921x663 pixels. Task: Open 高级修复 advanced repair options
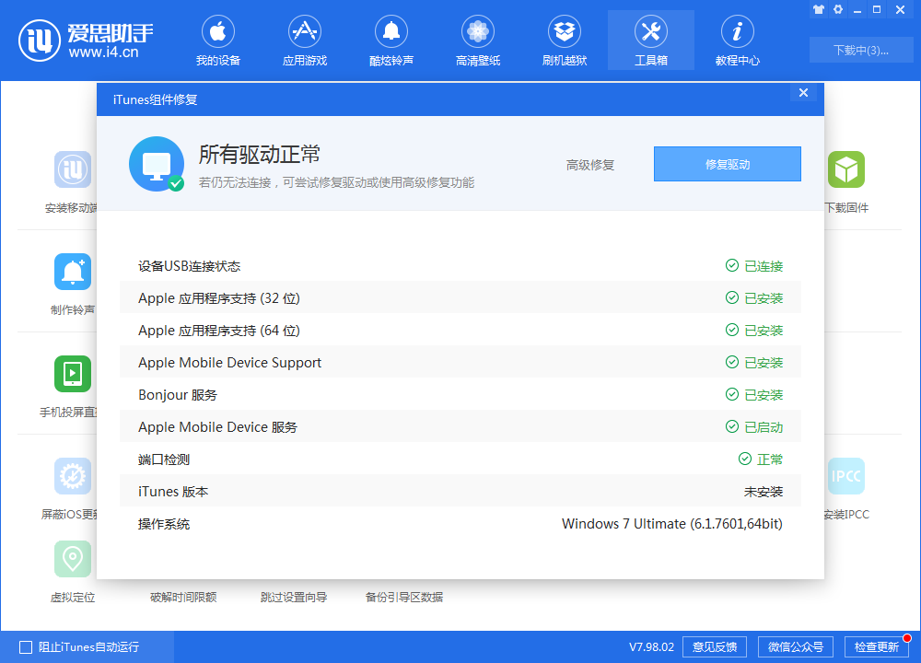pos(590,164)
